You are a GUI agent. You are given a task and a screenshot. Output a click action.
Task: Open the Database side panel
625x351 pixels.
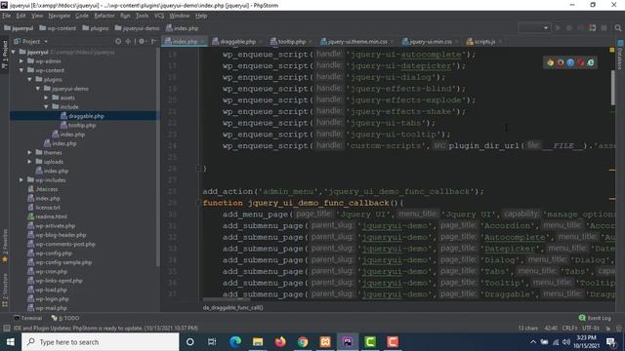click(x=620, y=55)
